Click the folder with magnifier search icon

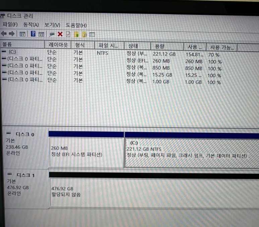point(84,34)
